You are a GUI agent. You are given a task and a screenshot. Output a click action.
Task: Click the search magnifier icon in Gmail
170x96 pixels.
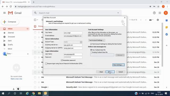[x=35, y=13]
